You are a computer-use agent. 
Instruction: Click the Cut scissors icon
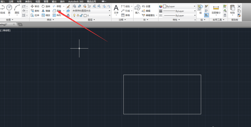(x=239, y=6)
